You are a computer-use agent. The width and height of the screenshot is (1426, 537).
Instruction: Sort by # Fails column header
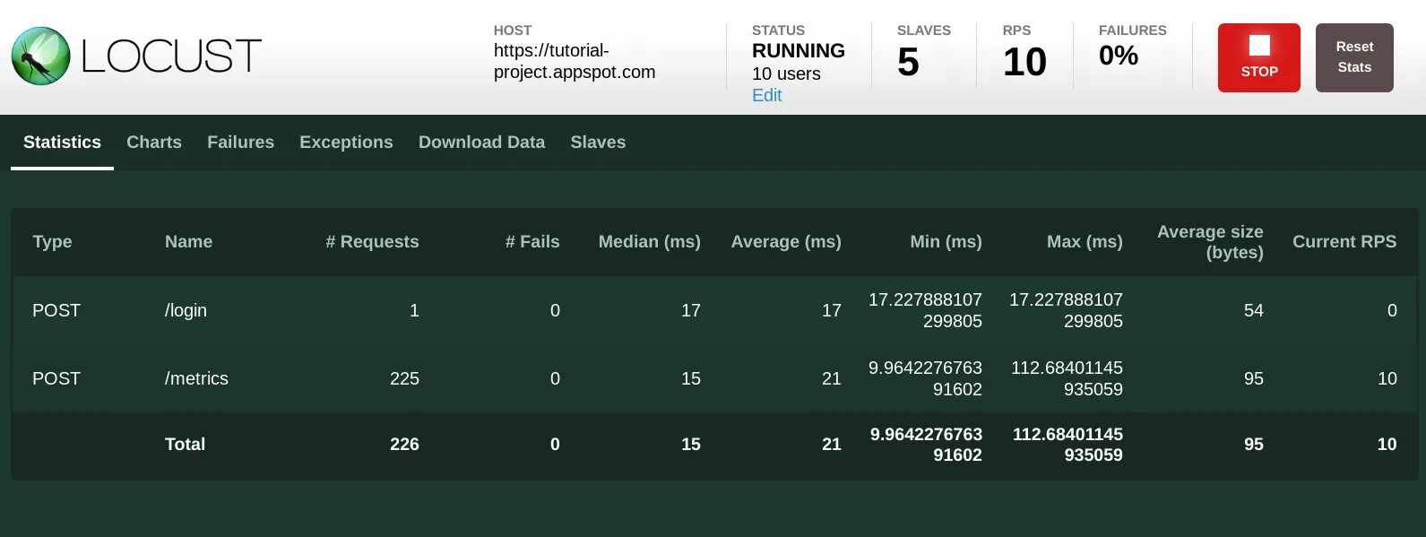pos(532,242)
